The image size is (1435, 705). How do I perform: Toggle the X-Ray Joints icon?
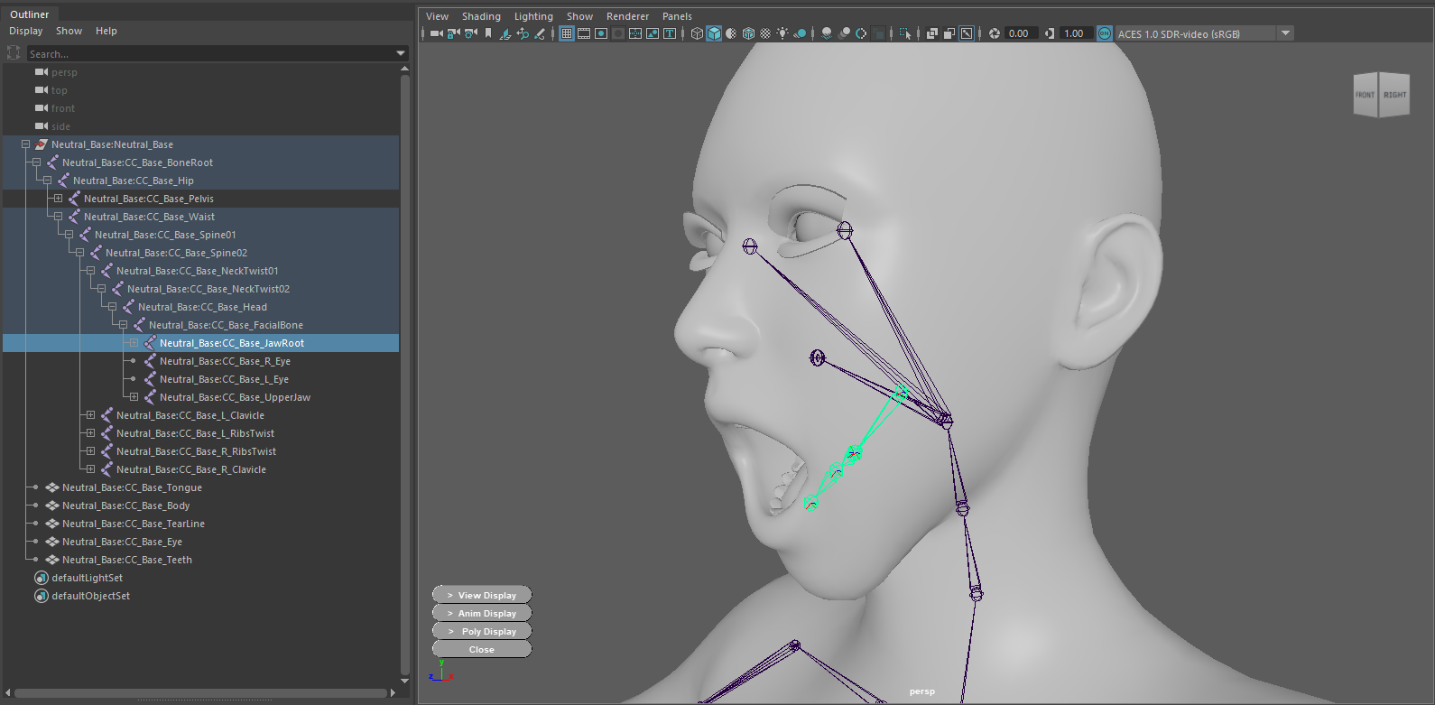click(x=967, y=33)
